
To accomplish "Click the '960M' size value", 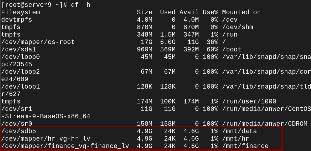I will [x=144, y=49].
